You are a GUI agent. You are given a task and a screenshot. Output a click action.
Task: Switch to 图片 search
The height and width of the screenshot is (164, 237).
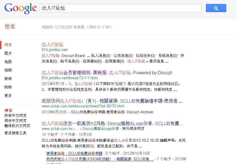click(x=8, y=53)
